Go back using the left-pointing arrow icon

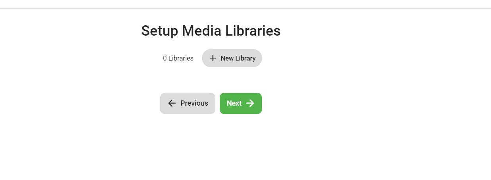172,103
